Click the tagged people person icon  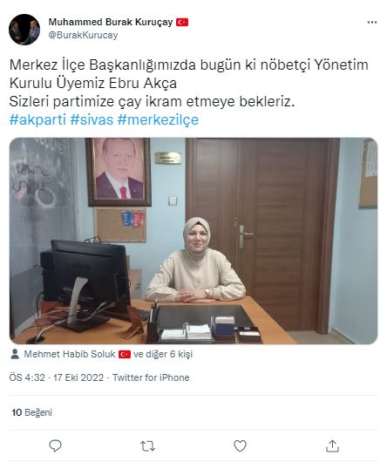15,354
